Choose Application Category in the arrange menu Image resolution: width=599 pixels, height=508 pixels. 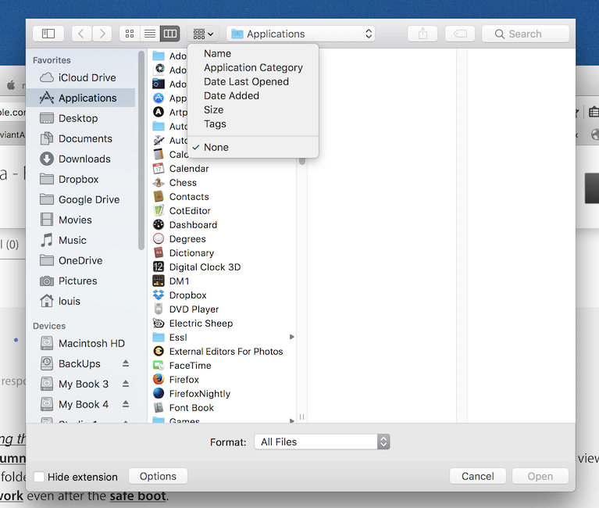tap(253, 68)
